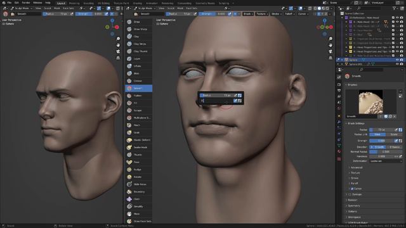406x228 pixels.
Task: Collapse the Brush Settings panel
Action: [356, 123]
